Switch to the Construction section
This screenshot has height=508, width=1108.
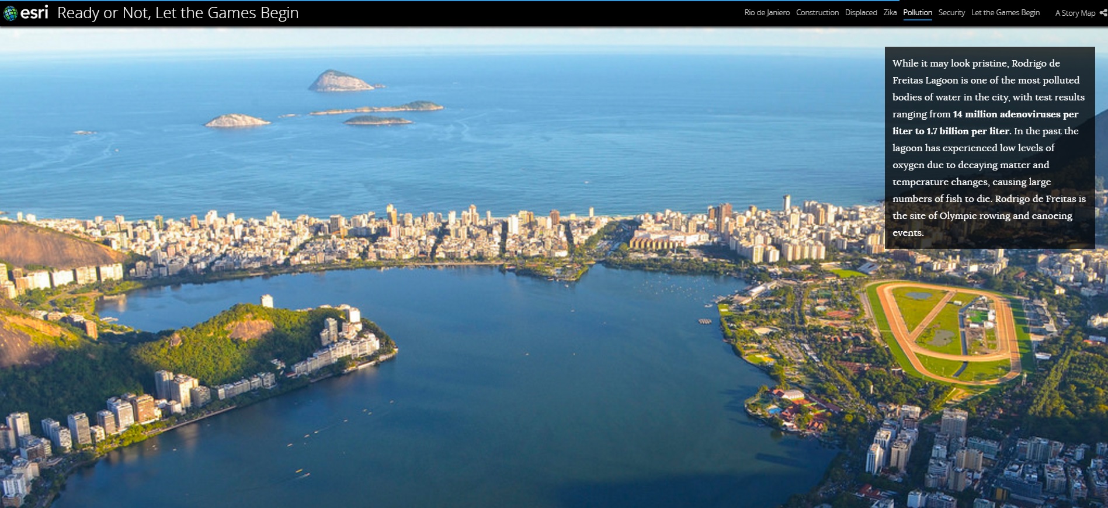click(x=817, y=13)
